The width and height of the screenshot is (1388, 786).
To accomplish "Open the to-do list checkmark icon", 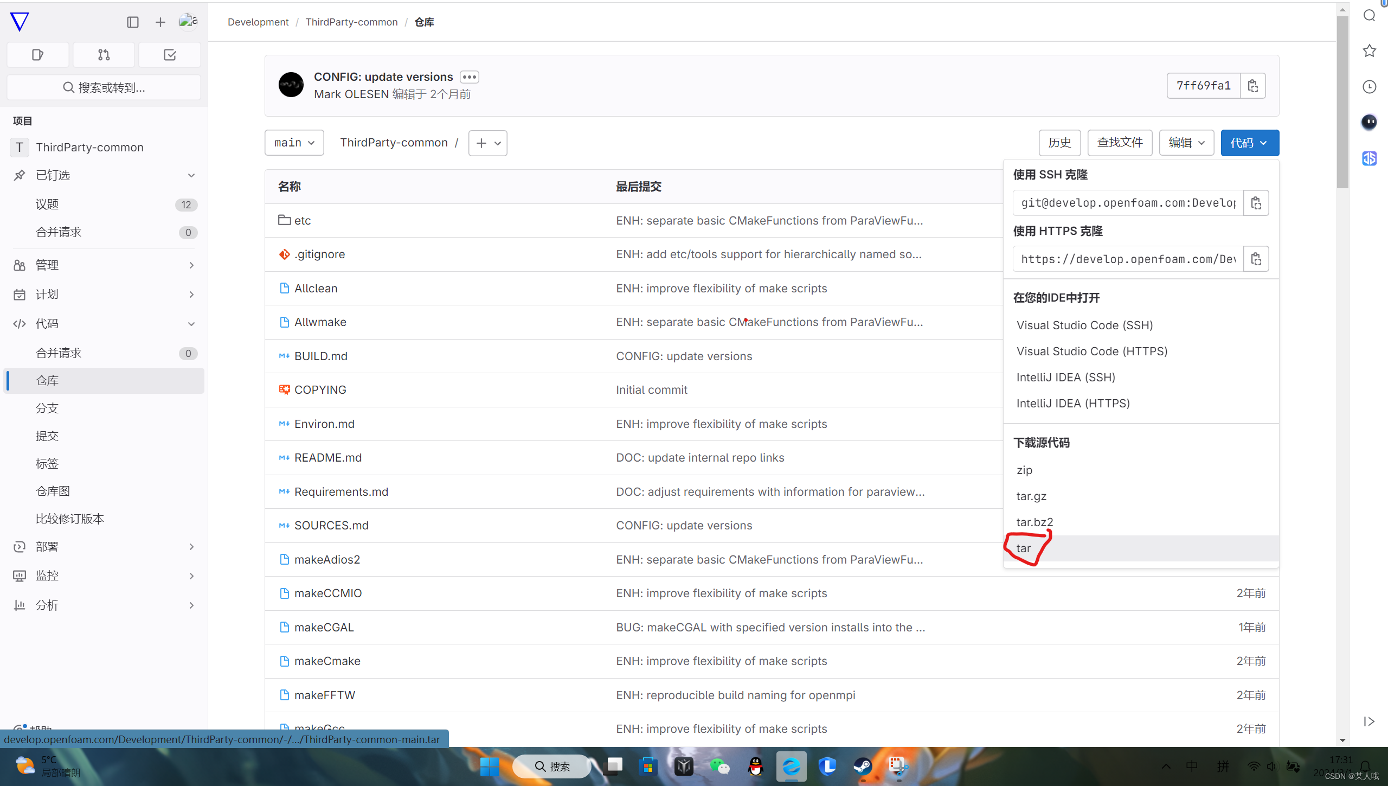I will tap(169, 54).
